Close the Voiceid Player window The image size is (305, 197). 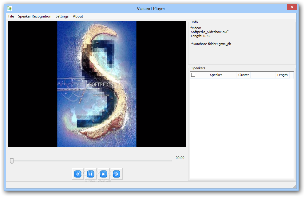pos(292,7)
